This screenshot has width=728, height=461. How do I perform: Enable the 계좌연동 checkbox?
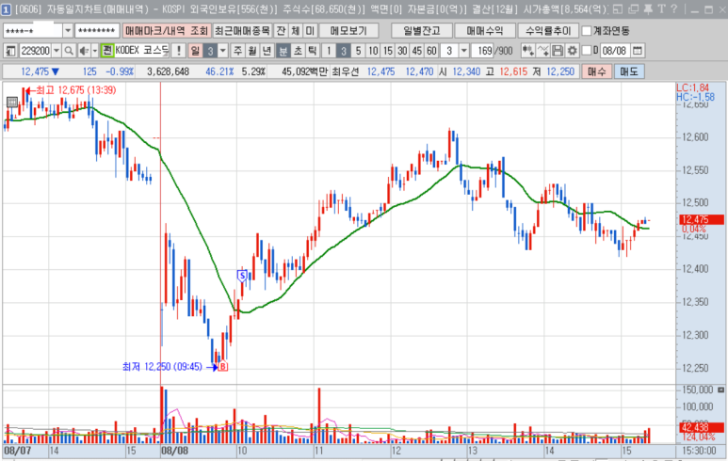tap(588, 30)
